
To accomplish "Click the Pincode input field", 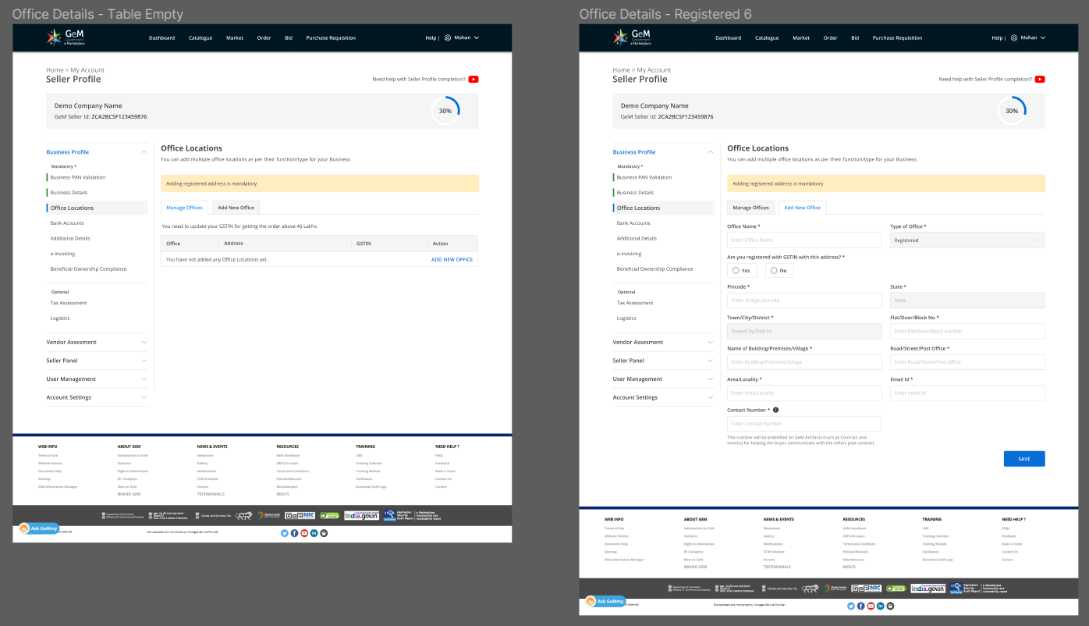I will point(803,301).
